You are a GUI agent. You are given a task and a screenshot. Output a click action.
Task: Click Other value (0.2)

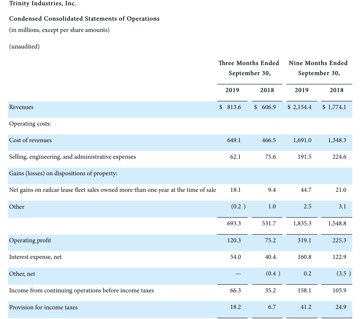point(238,207)
